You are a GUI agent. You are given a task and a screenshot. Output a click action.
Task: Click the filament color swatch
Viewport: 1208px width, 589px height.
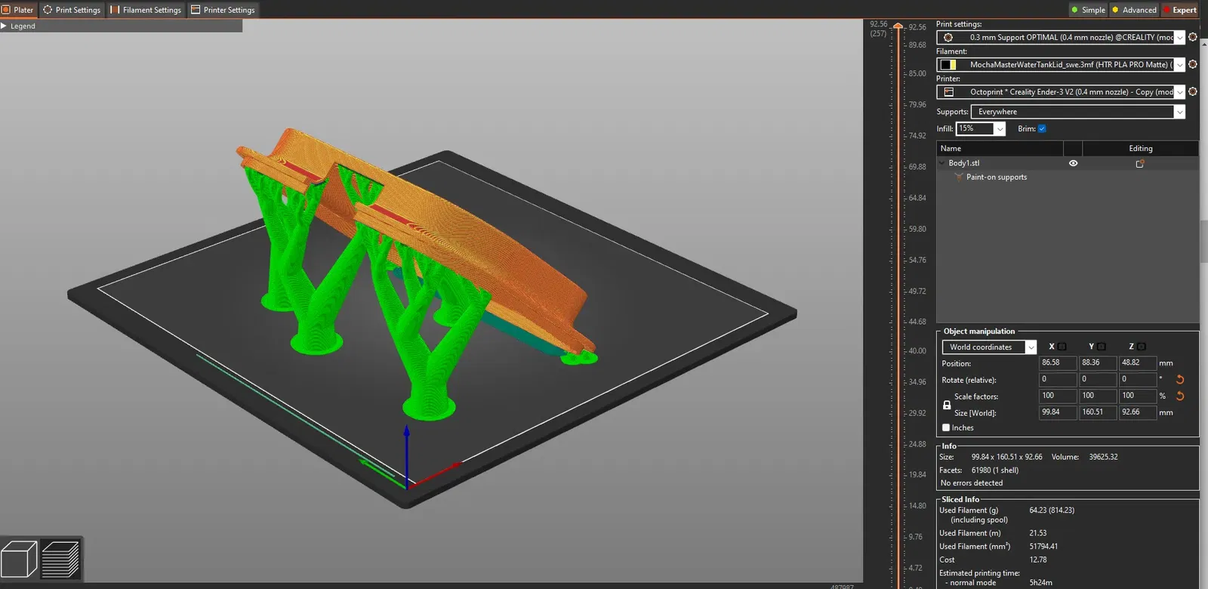coord(948,64)
